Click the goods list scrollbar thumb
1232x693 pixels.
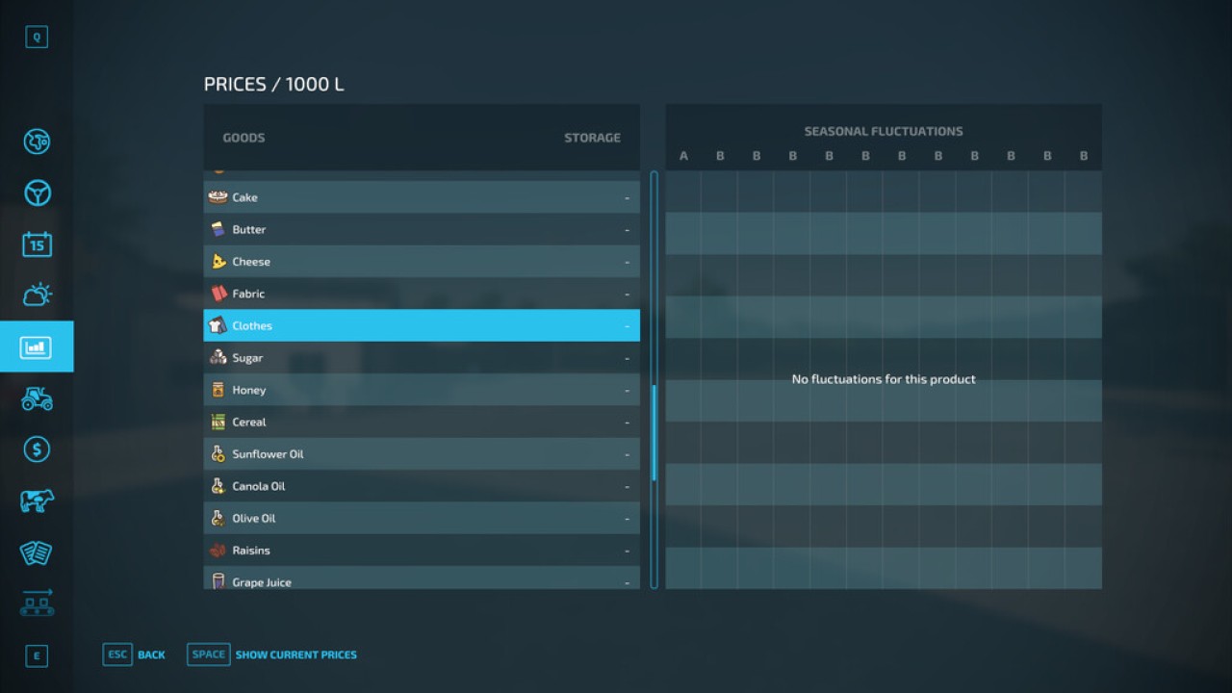point(654,433)
